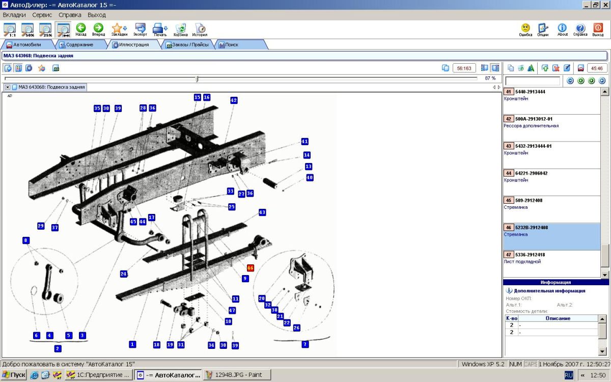Click the red X delete icon above parts list
This screenshot has height=382, width=611.
[556, 68]
